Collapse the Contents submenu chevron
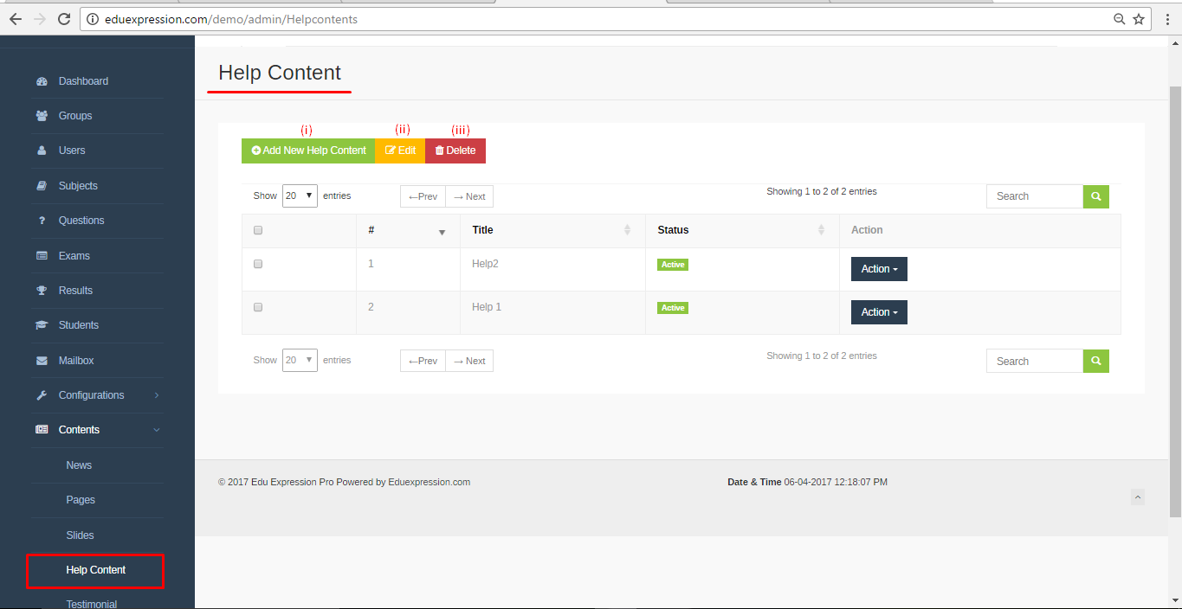The image size is (1182, 609). pyautogui.click(x=157, y=430)
